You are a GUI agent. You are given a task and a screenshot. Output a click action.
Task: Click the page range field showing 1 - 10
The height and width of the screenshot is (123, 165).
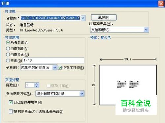click(x=53, y=60)
